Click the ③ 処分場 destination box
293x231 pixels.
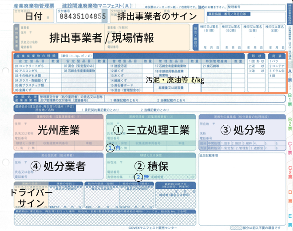(x=242, y=132)
